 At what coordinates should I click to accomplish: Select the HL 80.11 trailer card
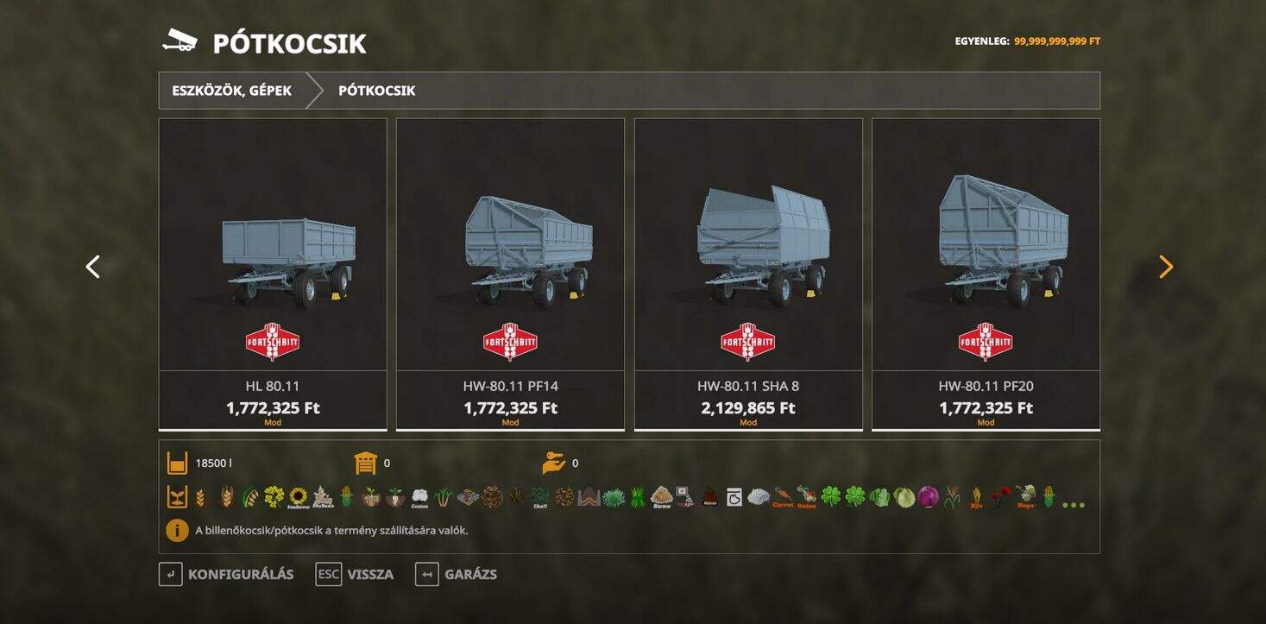click(273, 274)
